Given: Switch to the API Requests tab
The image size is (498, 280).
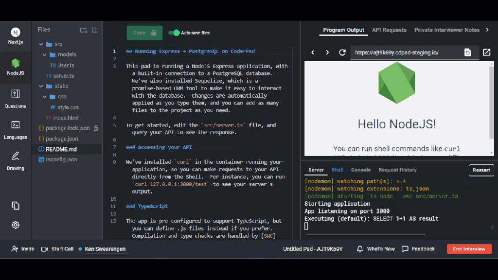Looking at the screenshot, I should pos(389,30).
